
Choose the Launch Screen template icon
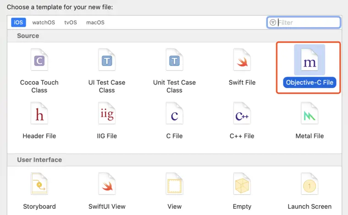click(x=310, y=184)
